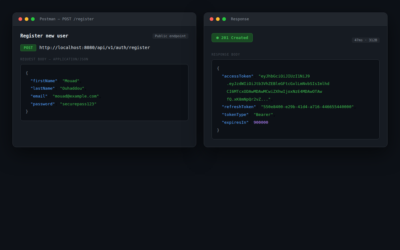The width and height of the screenshot is (400, 250).
Task: Click the "Bearer" value
Action: (263, 115)
